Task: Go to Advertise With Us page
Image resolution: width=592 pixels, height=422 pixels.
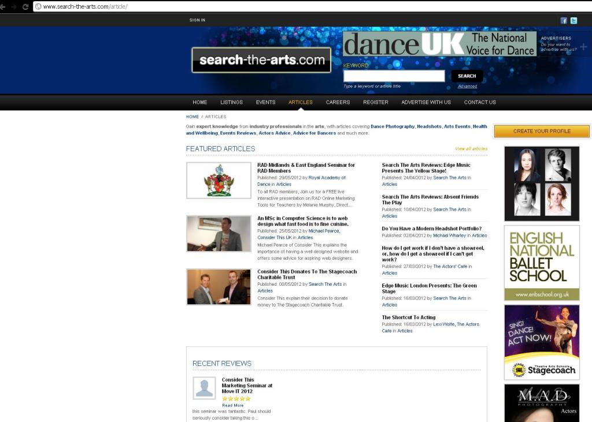Action: [x=426, y=102]
